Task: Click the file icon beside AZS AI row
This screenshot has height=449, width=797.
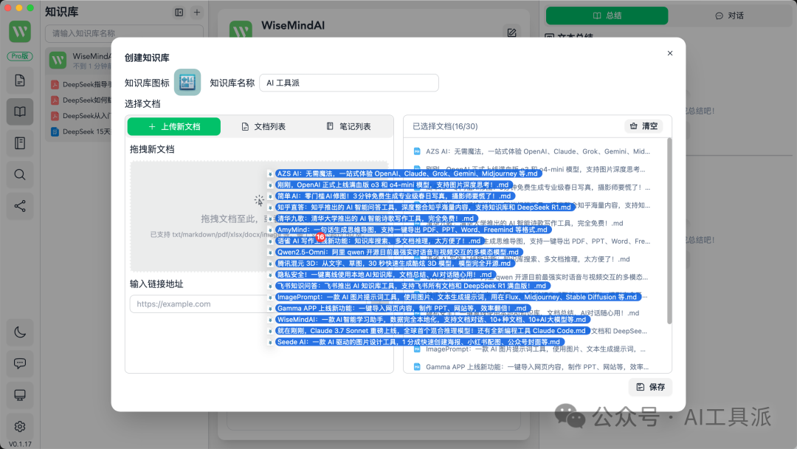Action: (x=417, y=151)
